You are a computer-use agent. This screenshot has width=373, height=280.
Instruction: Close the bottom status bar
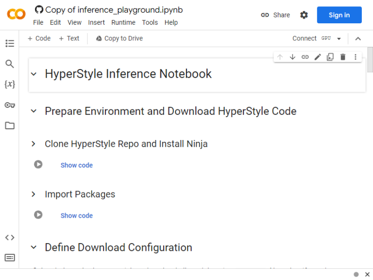coord(367,274)
